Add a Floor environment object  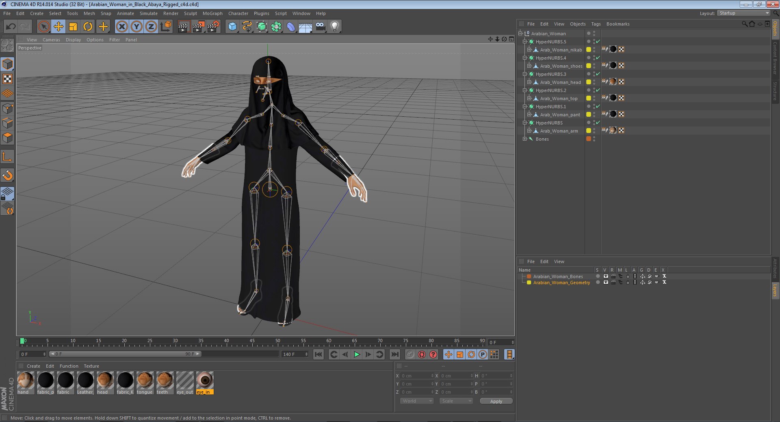[305, 27]
